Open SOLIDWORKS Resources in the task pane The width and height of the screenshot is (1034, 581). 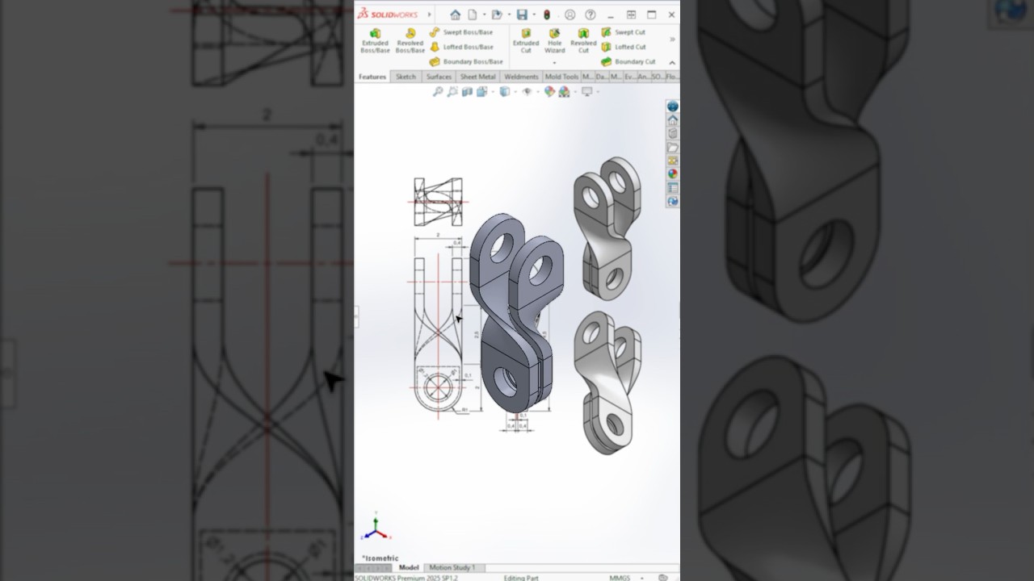pyautogui.click(x=672, y=107)
